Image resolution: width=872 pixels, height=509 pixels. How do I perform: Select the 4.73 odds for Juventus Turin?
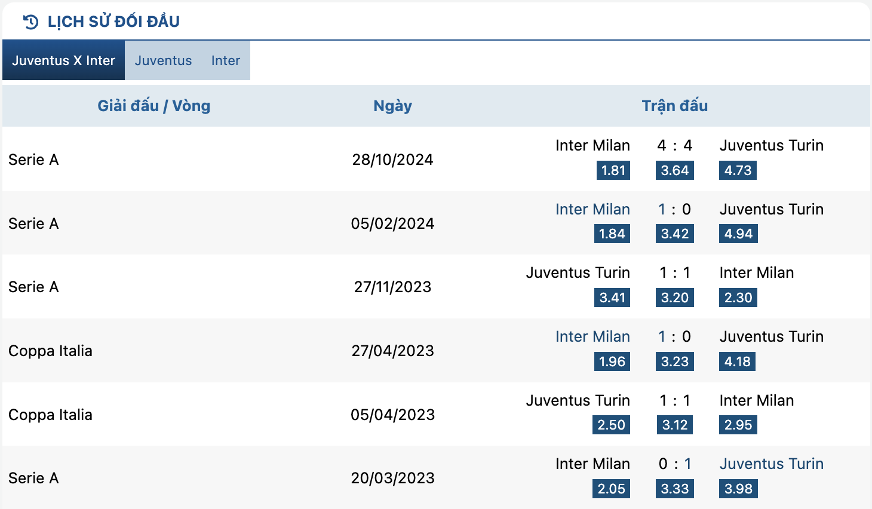738,170
